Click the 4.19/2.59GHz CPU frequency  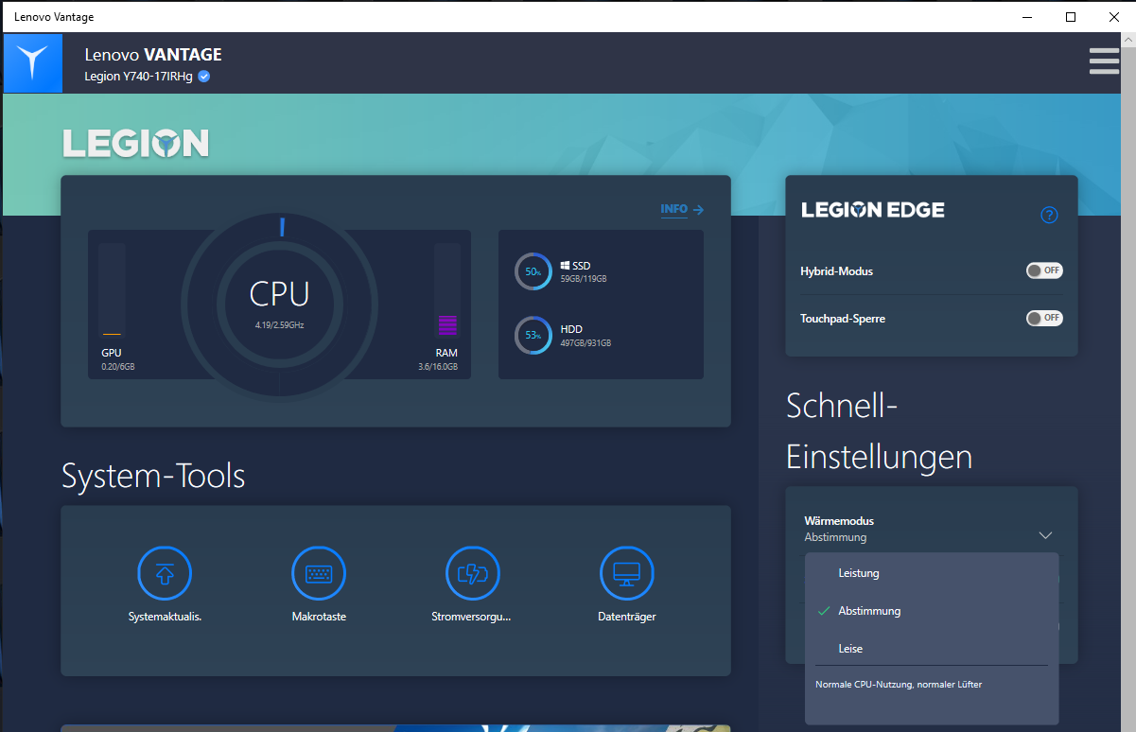coord(279,325)
